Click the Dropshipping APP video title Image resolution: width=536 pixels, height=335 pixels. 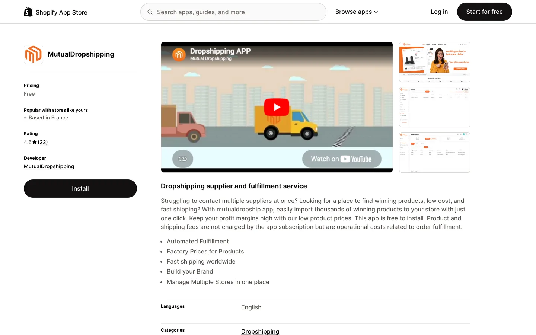click(x=220, y=51)
